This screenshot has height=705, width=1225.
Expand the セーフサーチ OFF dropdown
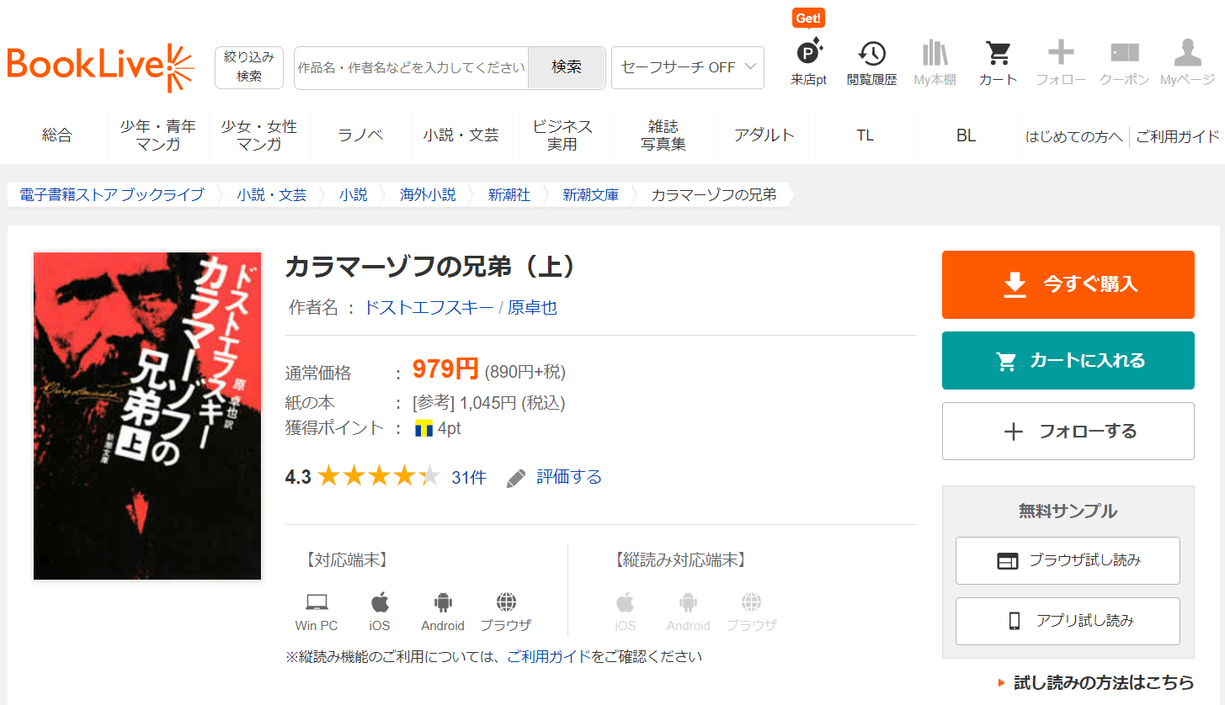pyautogui.click(x=687, y=67)
